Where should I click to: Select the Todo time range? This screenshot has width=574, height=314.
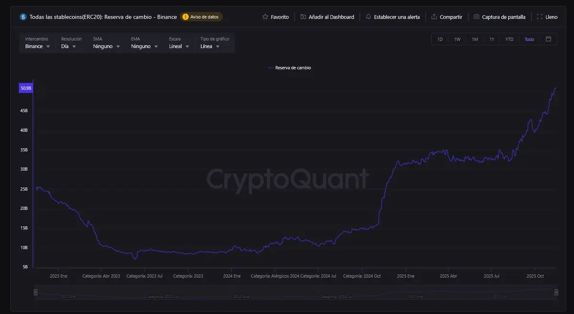coord(529,39)
